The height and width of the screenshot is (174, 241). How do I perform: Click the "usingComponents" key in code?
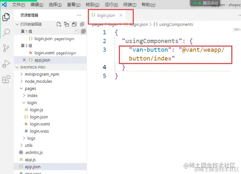tap(152, 41)
